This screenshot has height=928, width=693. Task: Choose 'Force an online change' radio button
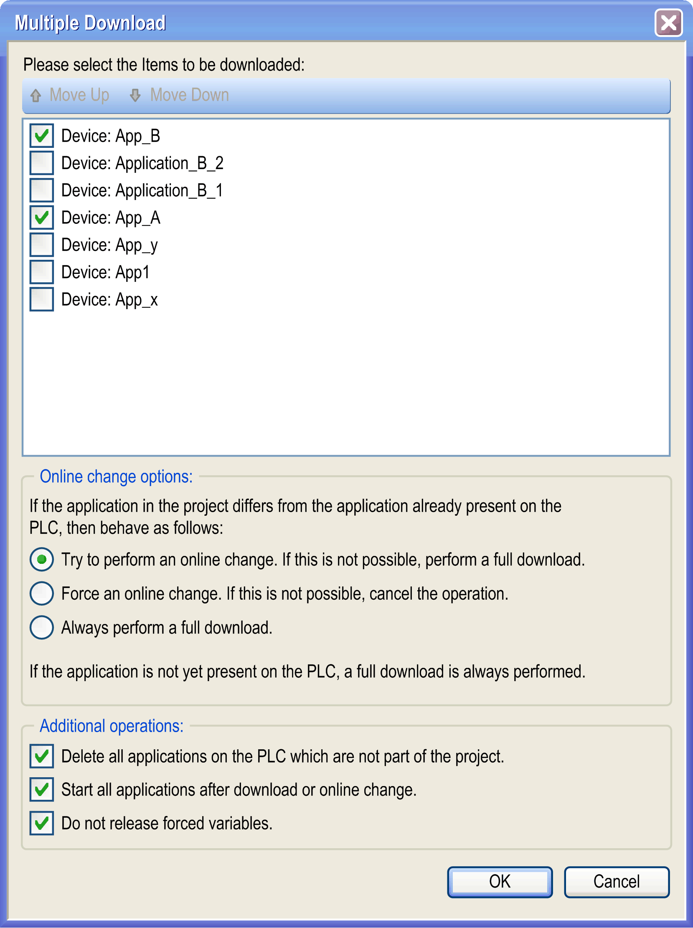point(41,594)
